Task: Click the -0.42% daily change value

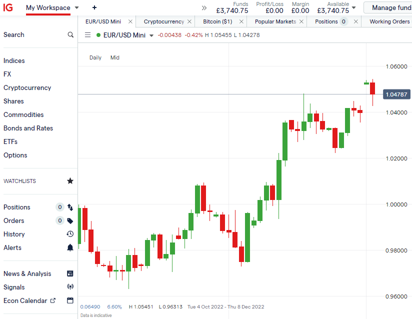Action: pyautogui.click(x=193, y=35)
